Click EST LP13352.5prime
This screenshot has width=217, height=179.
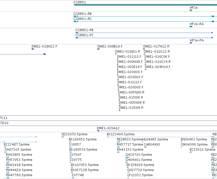tap(128, 178)
